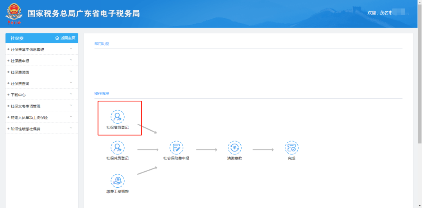422x208 pixels.
Task: Open 社保文书事项管理 menu item
Action: click(x=42, y=106)
